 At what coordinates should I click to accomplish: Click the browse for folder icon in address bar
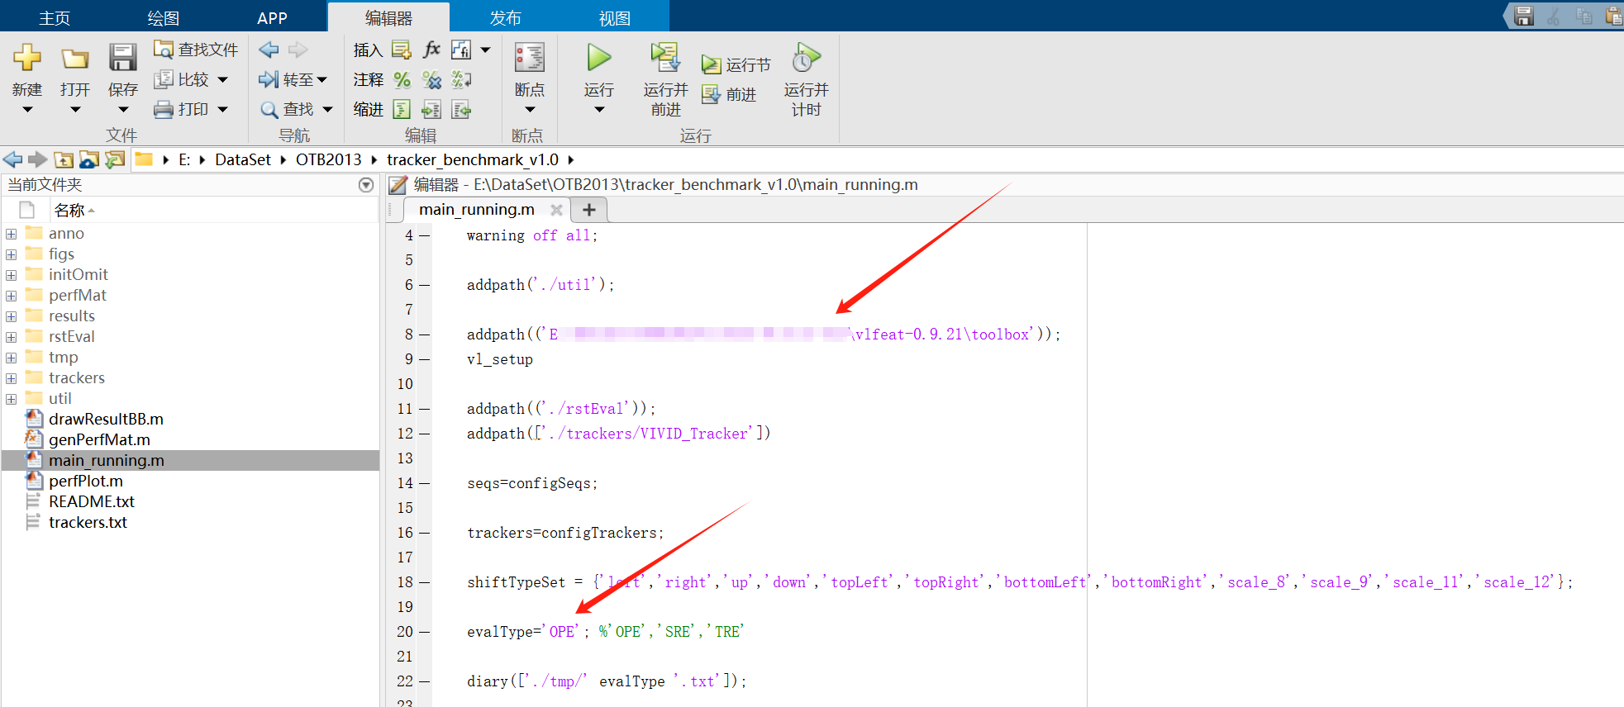[x=115, y=159]
